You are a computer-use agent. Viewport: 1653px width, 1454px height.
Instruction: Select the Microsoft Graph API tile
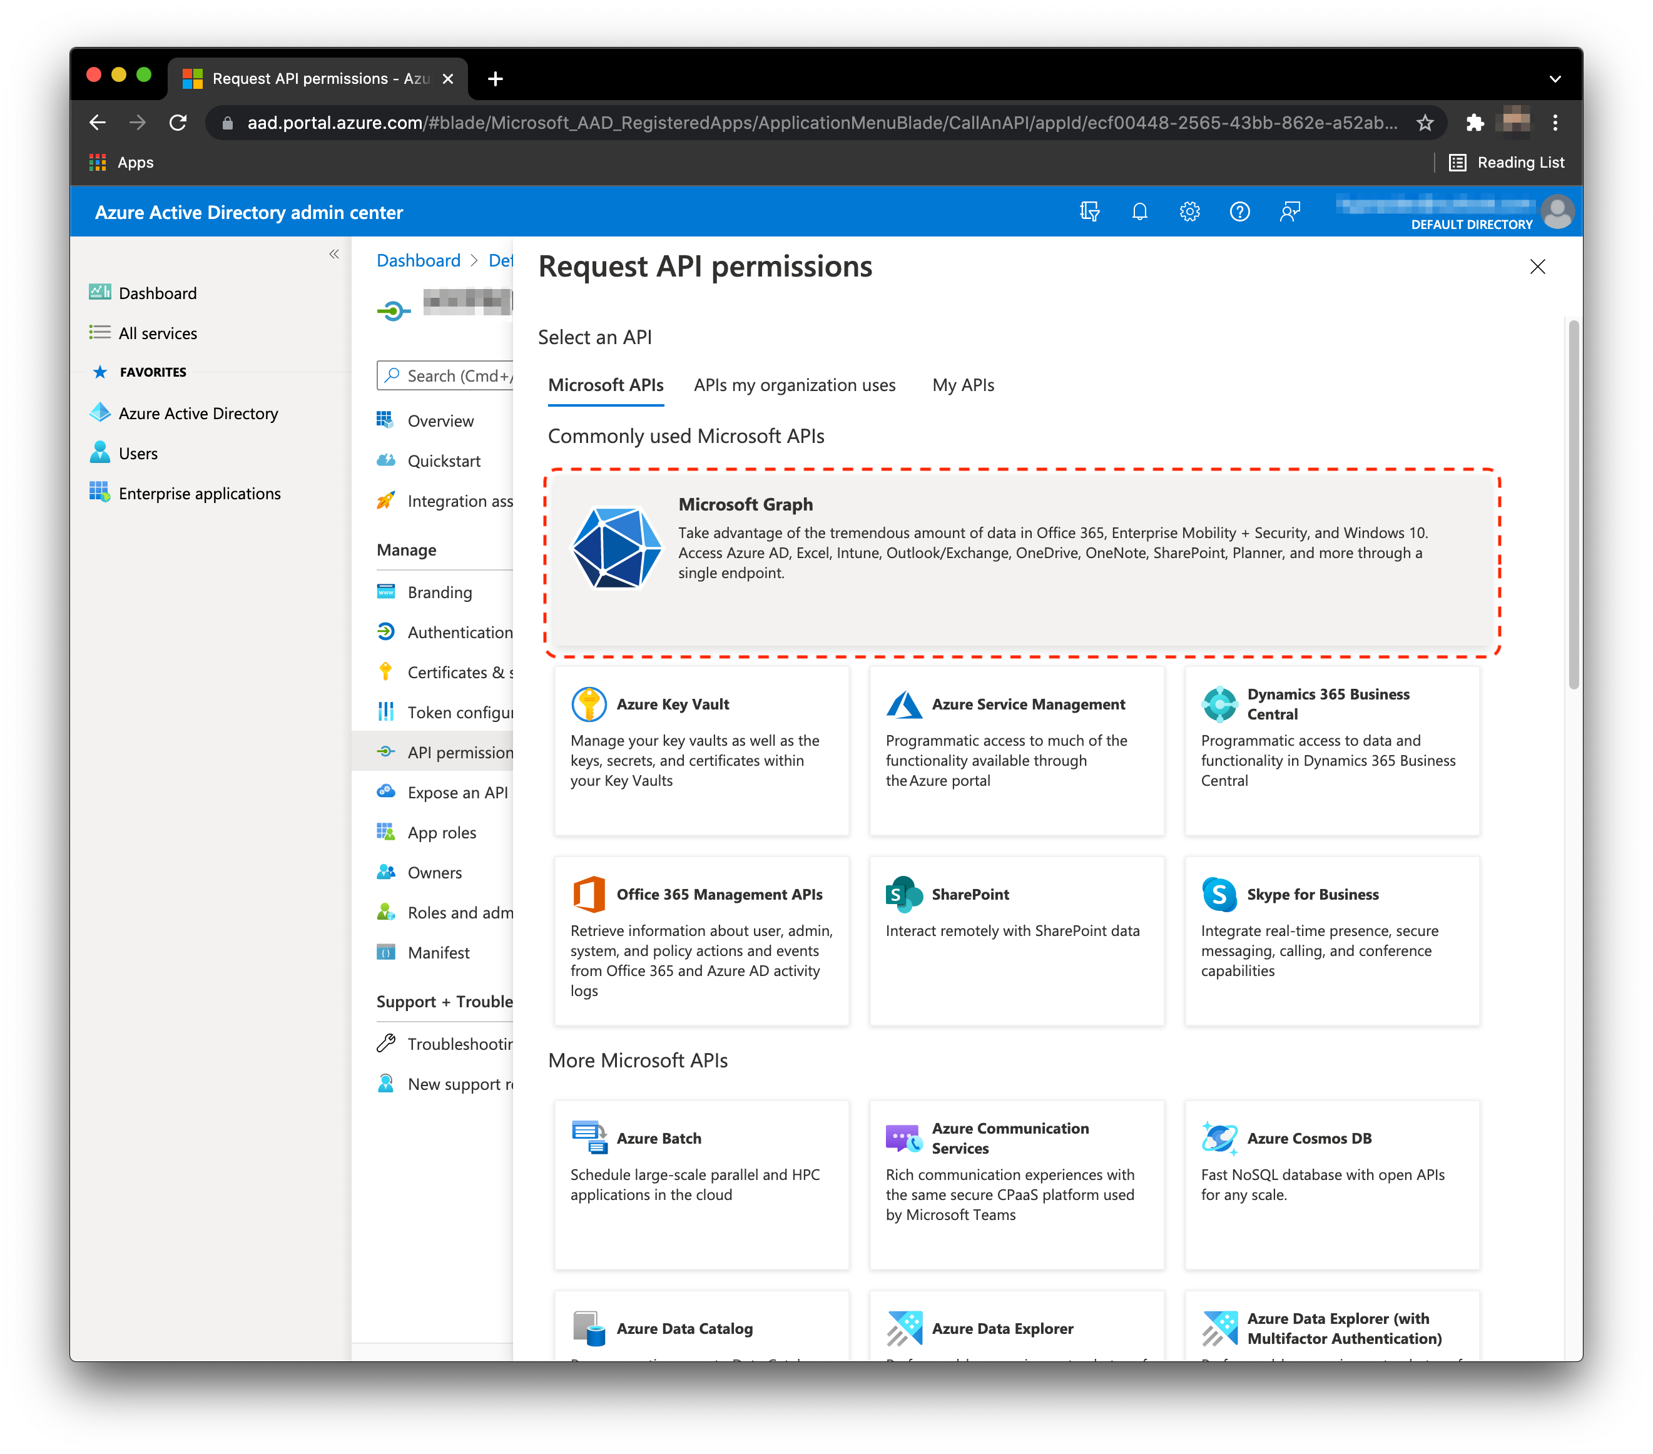click(1022, 562)
